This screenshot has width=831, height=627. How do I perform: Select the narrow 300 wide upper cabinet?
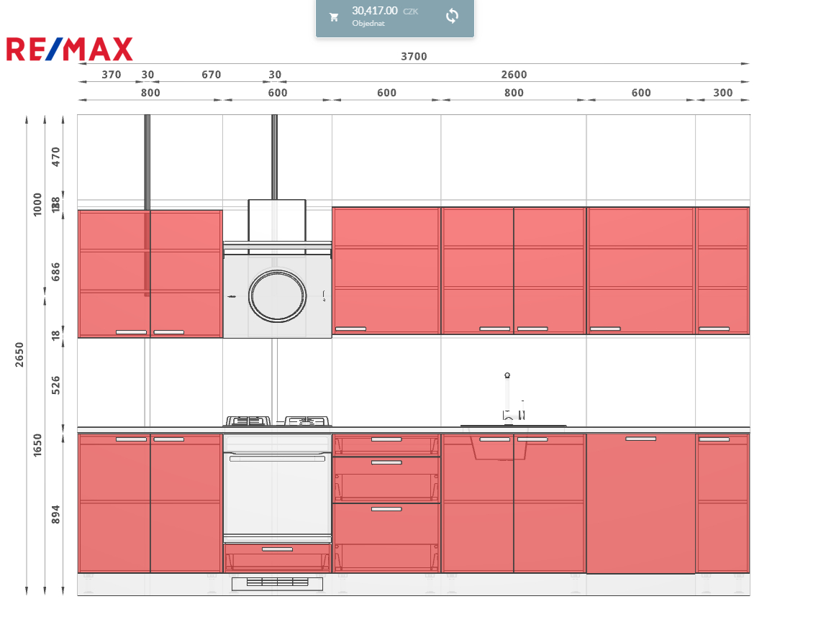click(722, 270)
